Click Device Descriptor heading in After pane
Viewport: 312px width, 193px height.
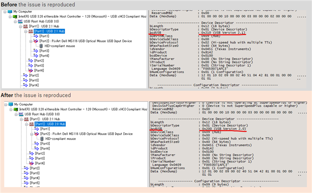[x=218, y=119]
